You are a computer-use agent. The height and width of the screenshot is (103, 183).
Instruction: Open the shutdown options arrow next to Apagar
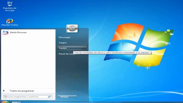click(x=74, y=97)
